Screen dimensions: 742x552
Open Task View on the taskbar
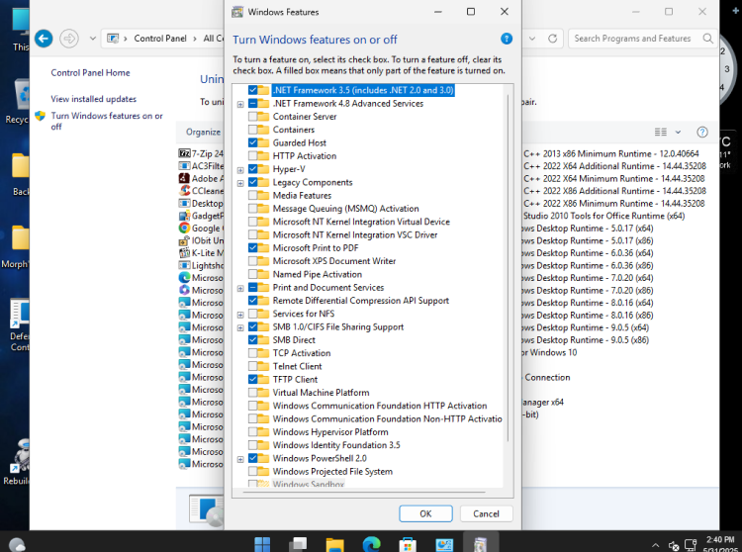[x=298, y=544]
